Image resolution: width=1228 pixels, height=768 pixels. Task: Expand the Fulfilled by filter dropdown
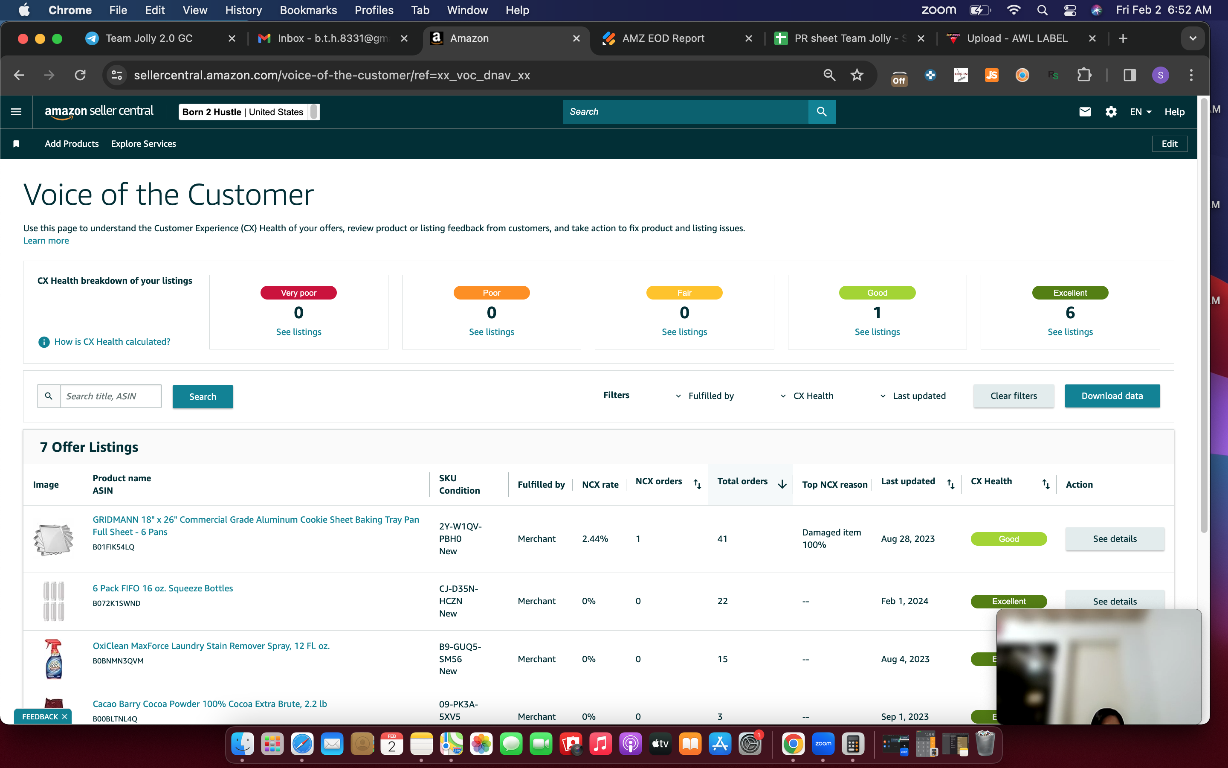[x=705, y=396]
